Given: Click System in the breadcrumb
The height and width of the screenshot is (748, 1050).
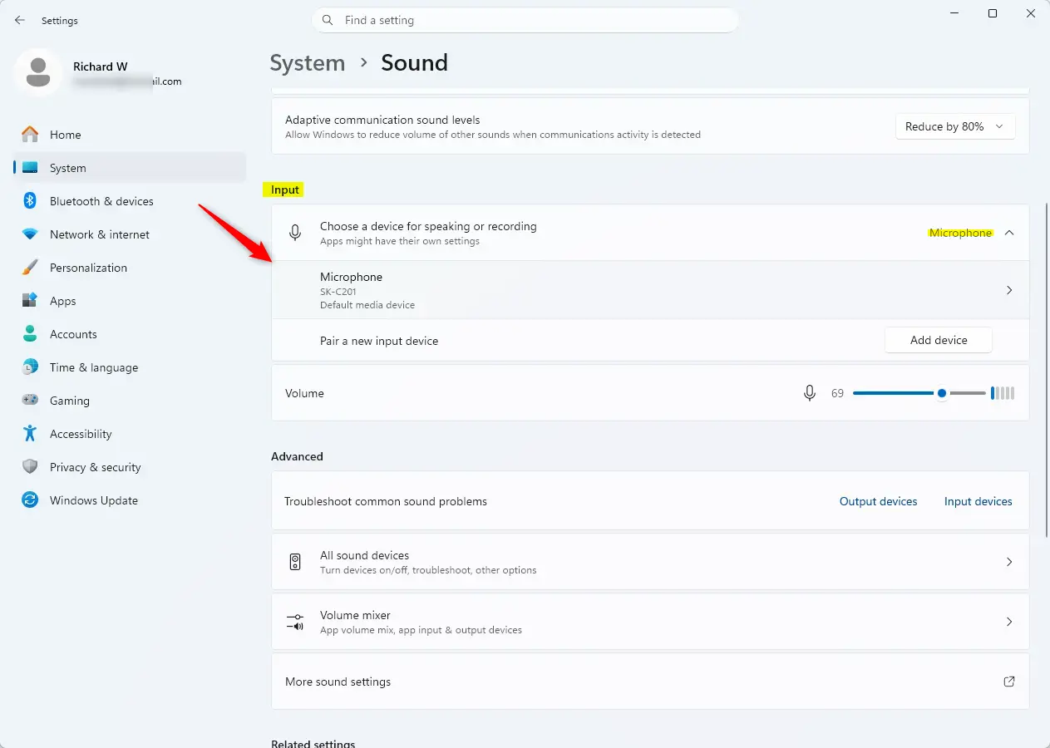Looking at the screenshot, I should tap(307, 63).
